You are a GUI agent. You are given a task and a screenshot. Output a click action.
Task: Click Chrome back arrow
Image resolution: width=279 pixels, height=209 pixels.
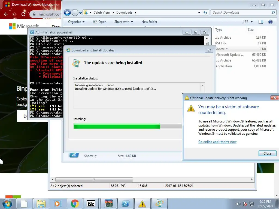6,14
